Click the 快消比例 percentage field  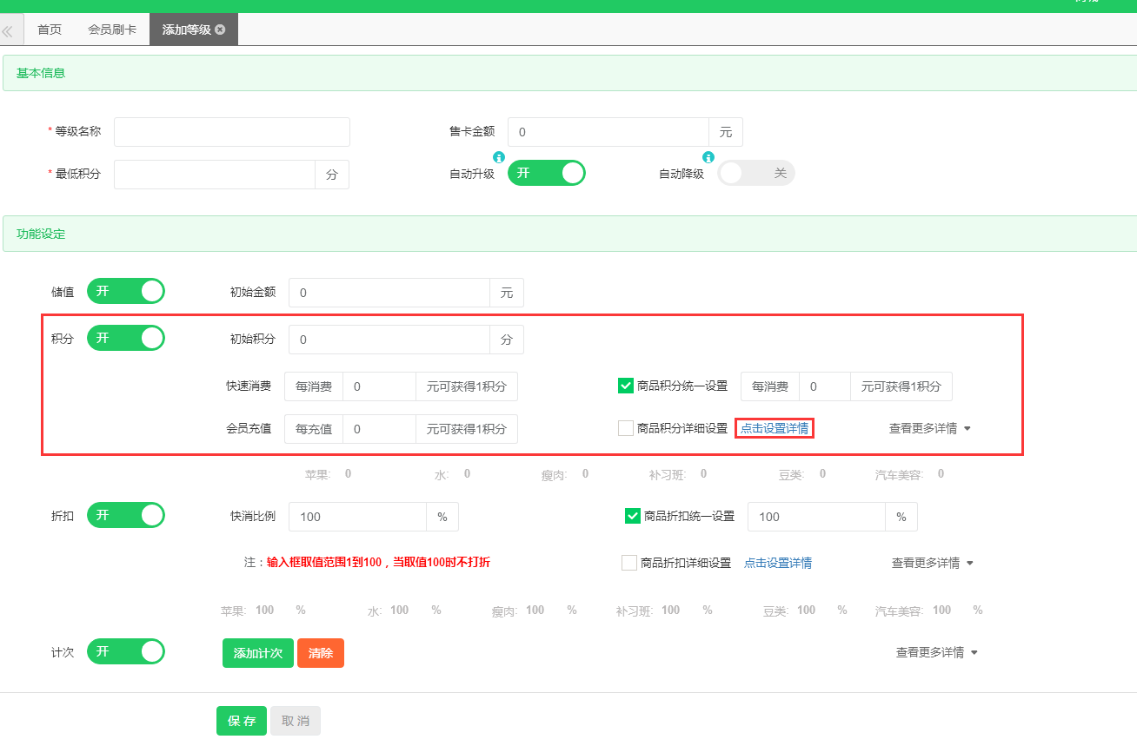click(x=357, y=517)
